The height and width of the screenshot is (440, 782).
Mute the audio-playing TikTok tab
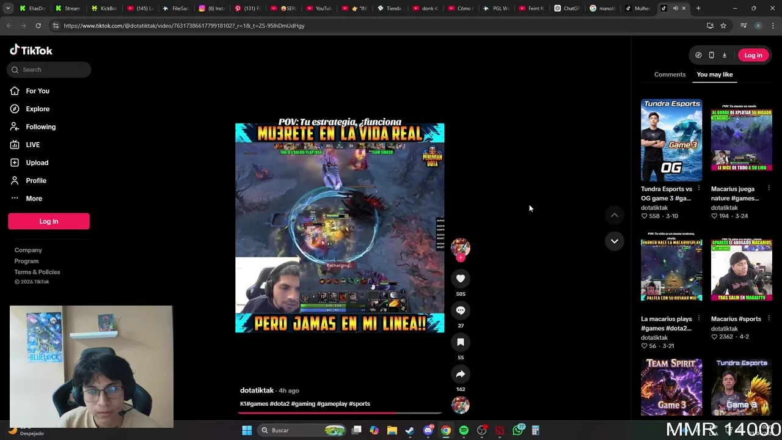pyautogui.click(x=675, y=9)
